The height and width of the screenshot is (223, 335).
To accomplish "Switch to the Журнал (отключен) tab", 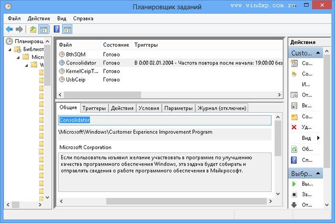I will pyautogui.click(x=222, y=108).
